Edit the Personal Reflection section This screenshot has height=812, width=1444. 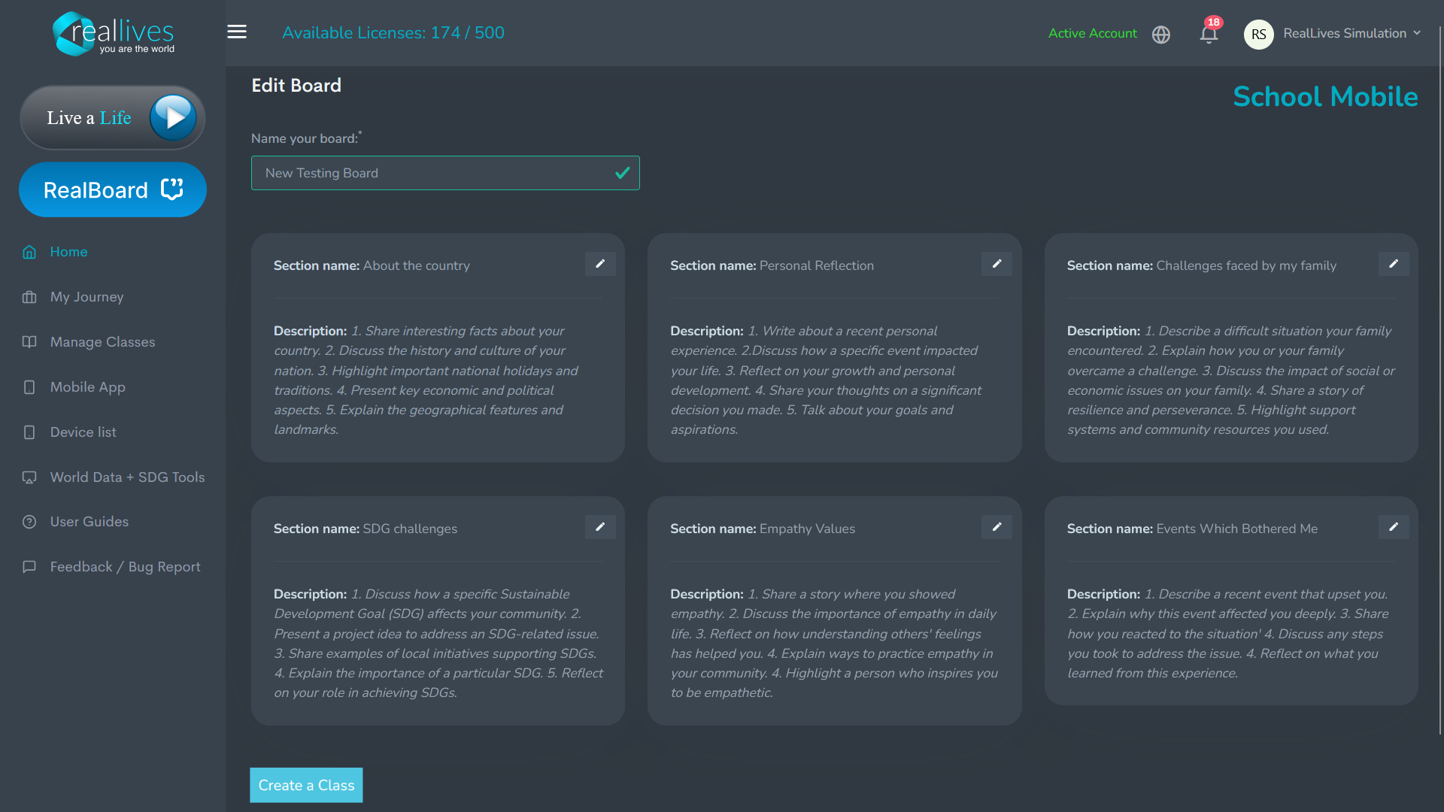coord(997,264)
